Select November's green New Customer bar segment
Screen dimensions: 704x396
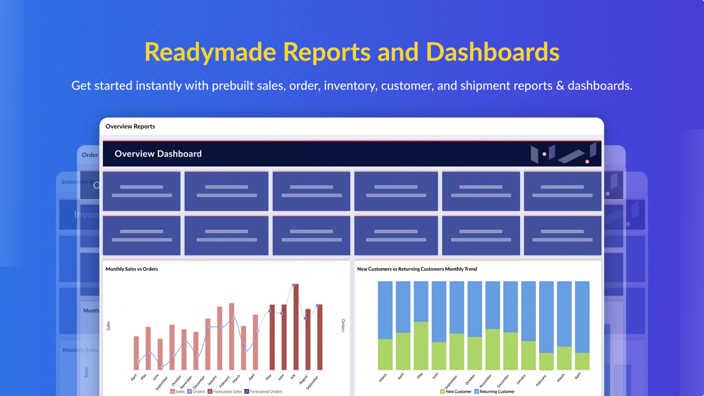point(493,349)
